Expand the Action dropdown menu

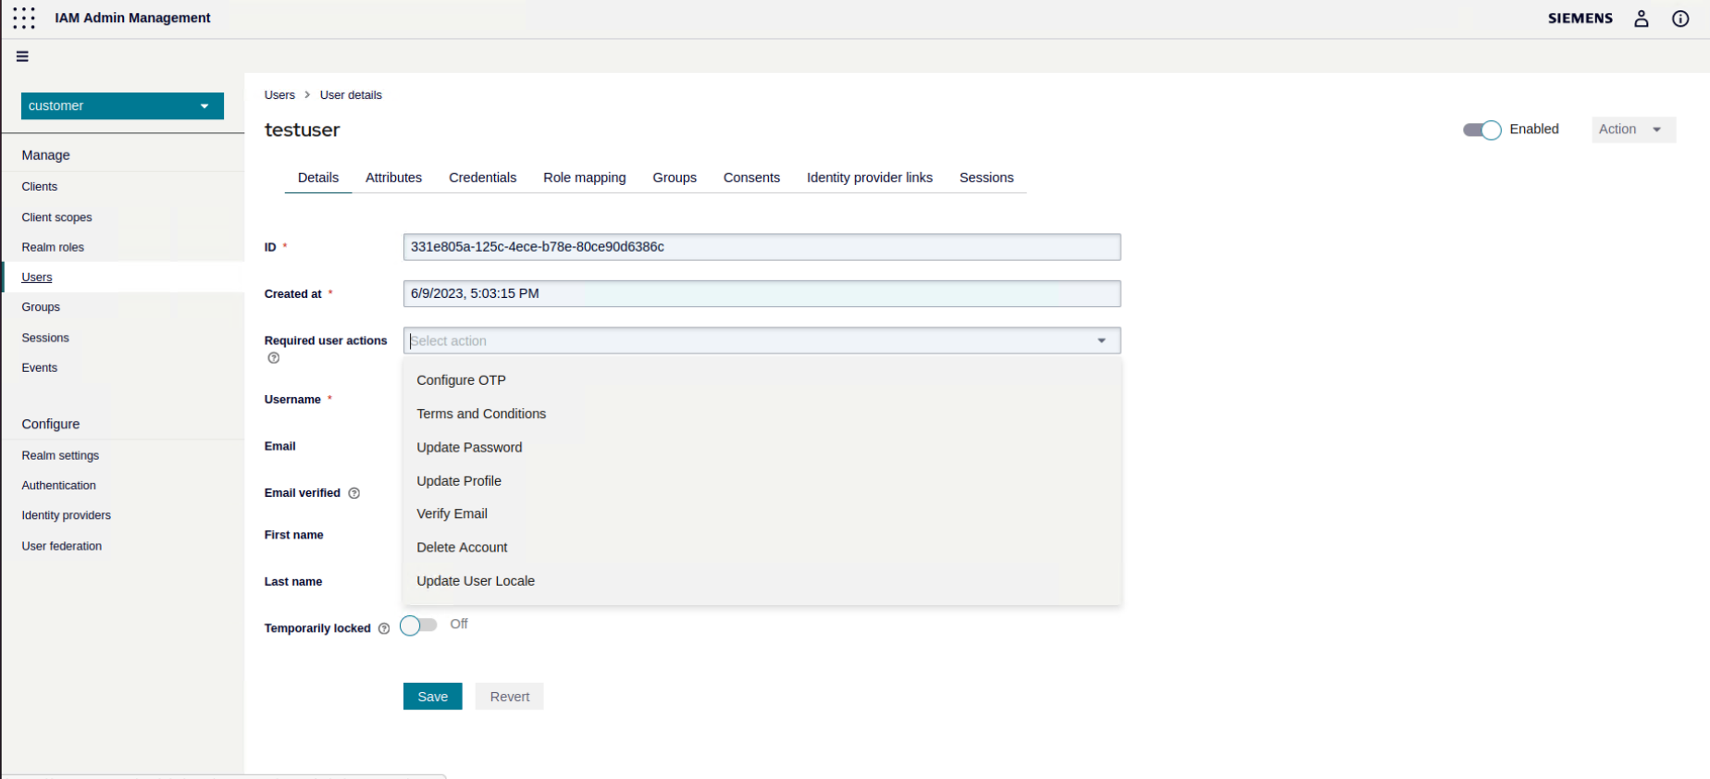point(1632,130)
